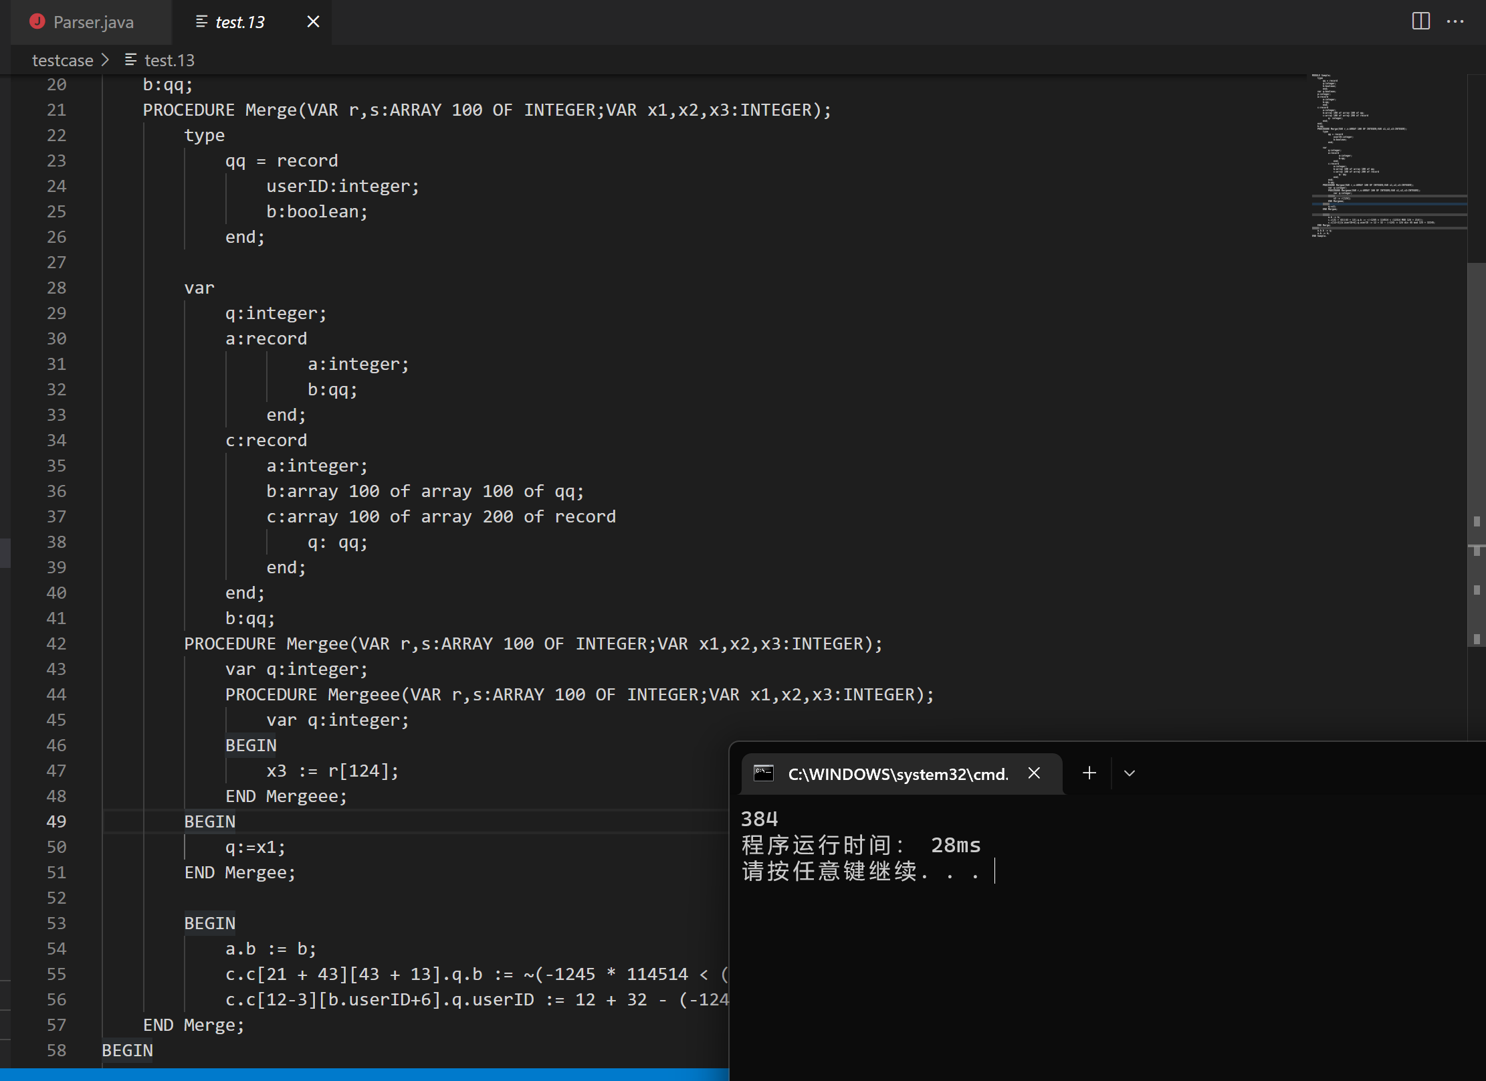
Task: Select the cmd.exe terminal tab
Action: click(902, 773)
